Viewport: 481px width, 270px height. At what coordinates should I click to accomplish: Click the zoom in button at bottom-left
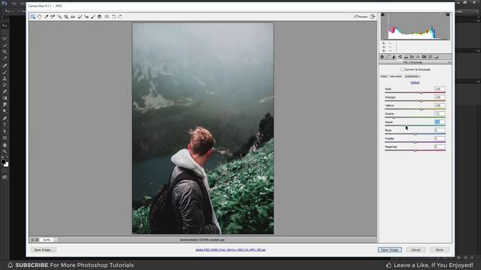[37, 240]
